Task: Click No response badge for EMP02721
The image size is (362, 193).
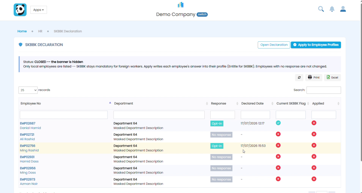Action: pyautogui.click(x=221, y=135)
